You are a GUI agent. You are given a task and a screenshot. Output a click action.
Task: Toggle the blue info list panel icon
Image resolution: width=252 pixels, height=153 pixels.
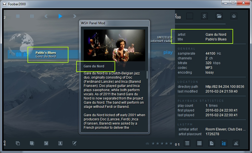[x=224, y=143]
